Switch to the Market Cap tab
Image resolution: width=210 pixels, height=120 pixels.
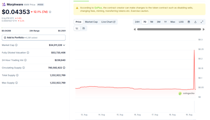click(91, 22)
